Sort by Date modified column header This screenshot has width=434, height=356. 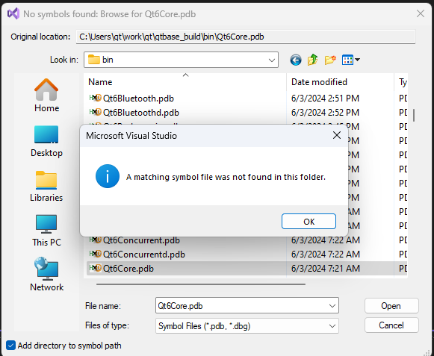pyautogui.click(x=340, y=82)
